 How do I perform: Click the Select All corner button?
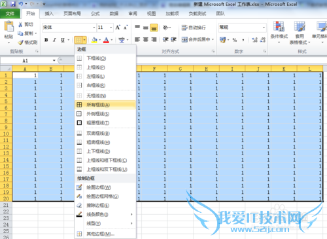[x=6, y=69]
